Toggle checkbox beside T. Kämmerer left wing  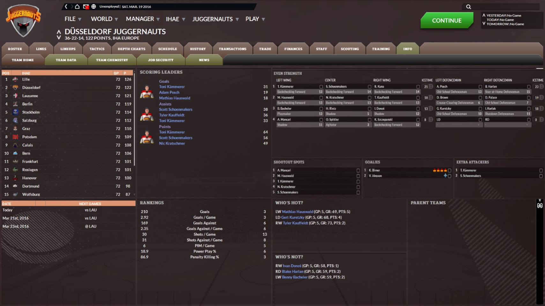(x=321, y=87)
